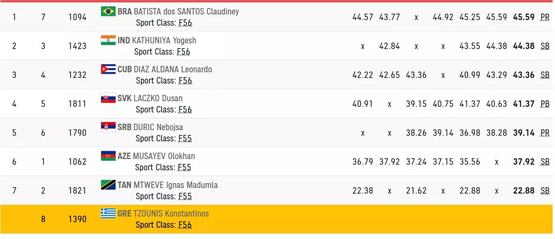
Task: Click bib number 1390 in highlighted row
Action: point(77,219)
